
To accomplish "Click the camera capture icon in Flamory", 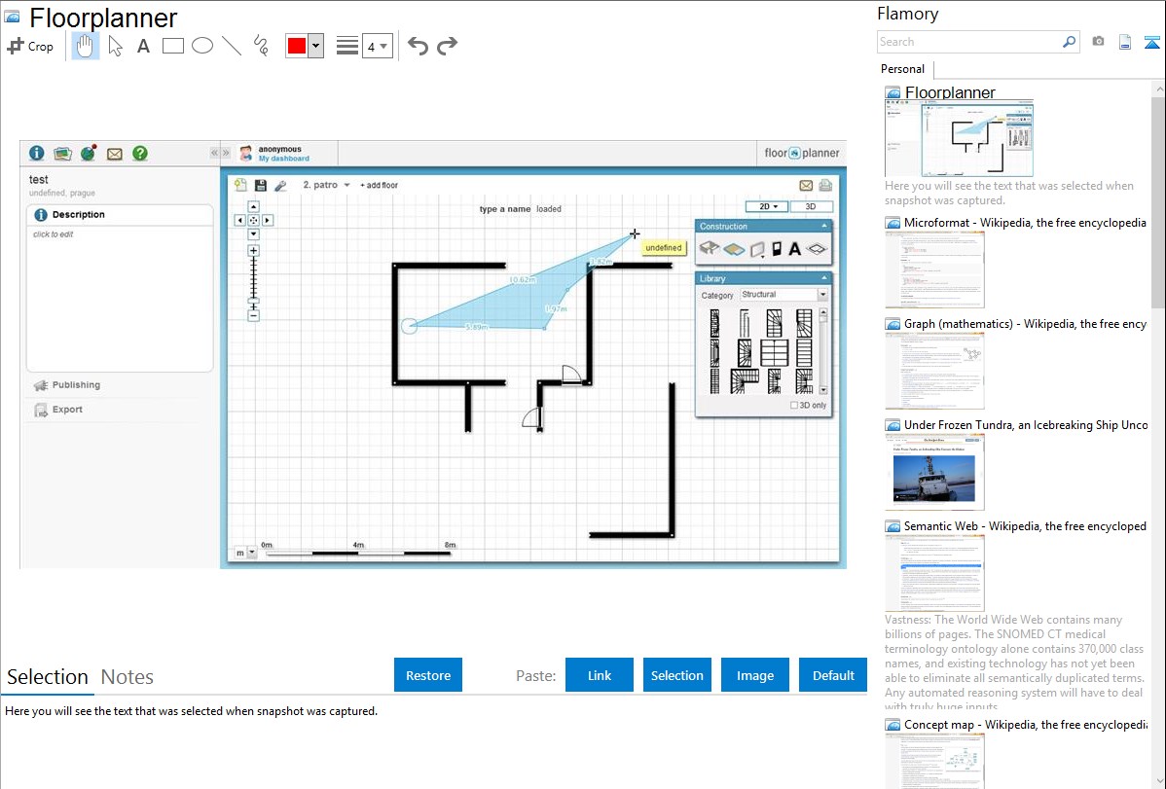I will pyautogui.click(x=1098, y=42).
